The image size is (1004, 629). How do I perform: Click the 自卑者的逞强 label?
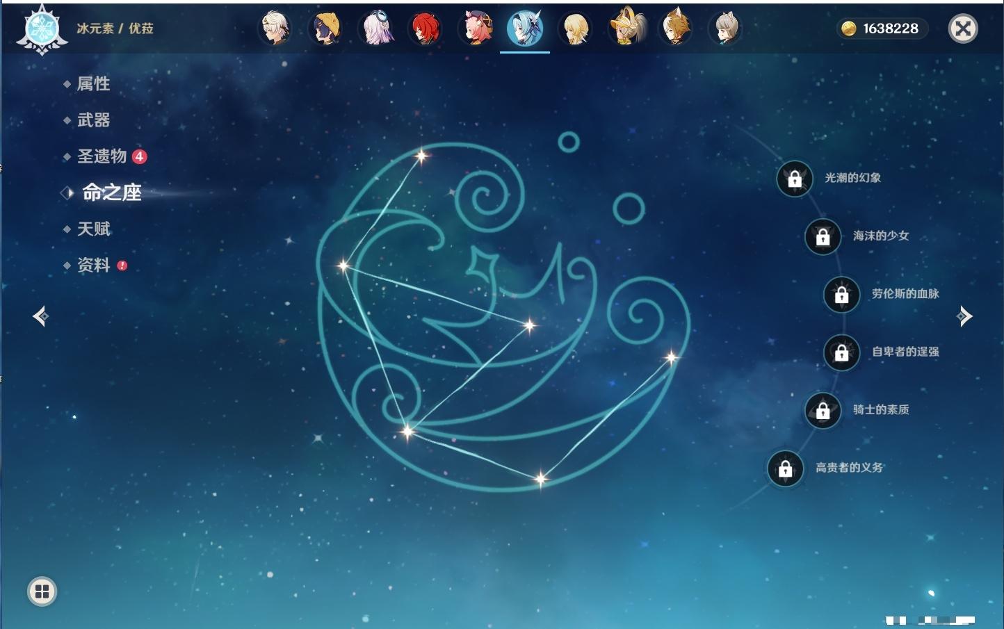pyautogui.click(x=905, y=352)
